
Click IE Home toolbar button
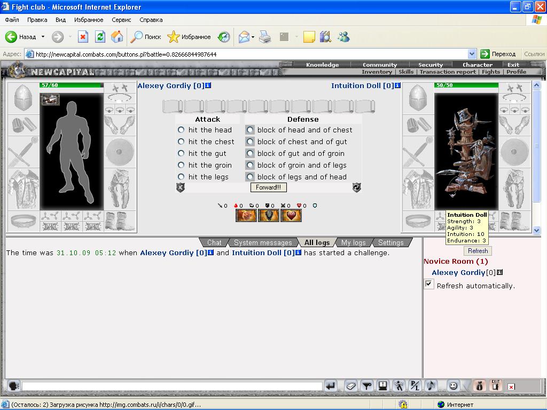click(x=117, y=37)
